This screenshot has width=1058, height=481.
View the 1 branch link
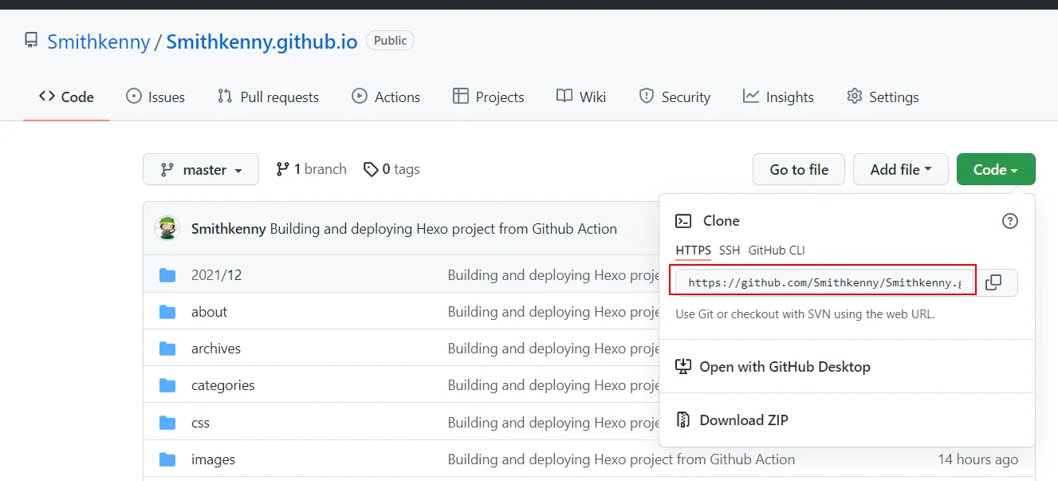pyautogui.click(x=311, y=169)
